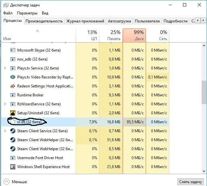Sort by the Память column header

pyautogui.click(x=111, y=36)
